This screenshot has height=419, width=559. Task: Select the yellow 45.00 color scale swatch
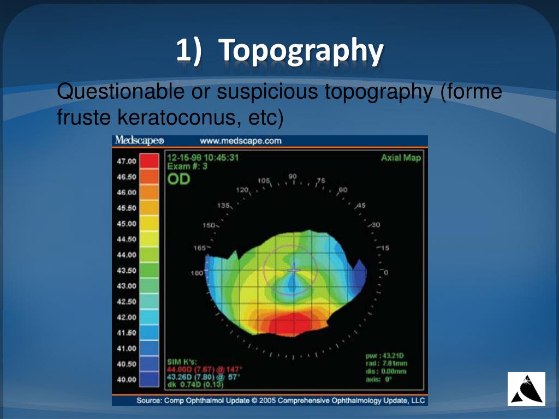coord(149,223)
